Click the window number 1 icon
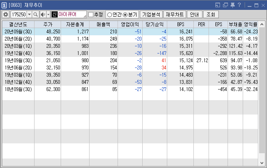This screenshot has height=168, width=267. pyautogui.click(x=4, y=5)
